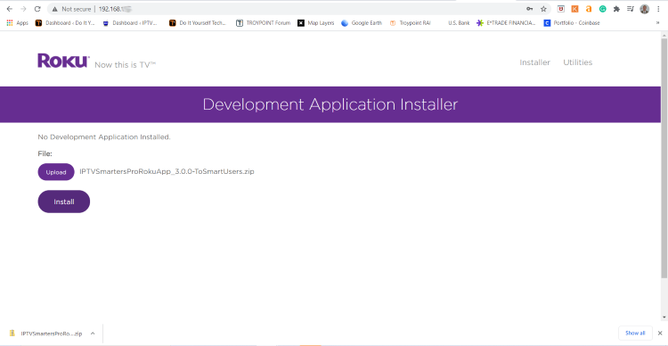Image resolution: width=668 pixels, height=346 pixels.
Task: Expand the download item options chevron
Action: pos(93,334)
